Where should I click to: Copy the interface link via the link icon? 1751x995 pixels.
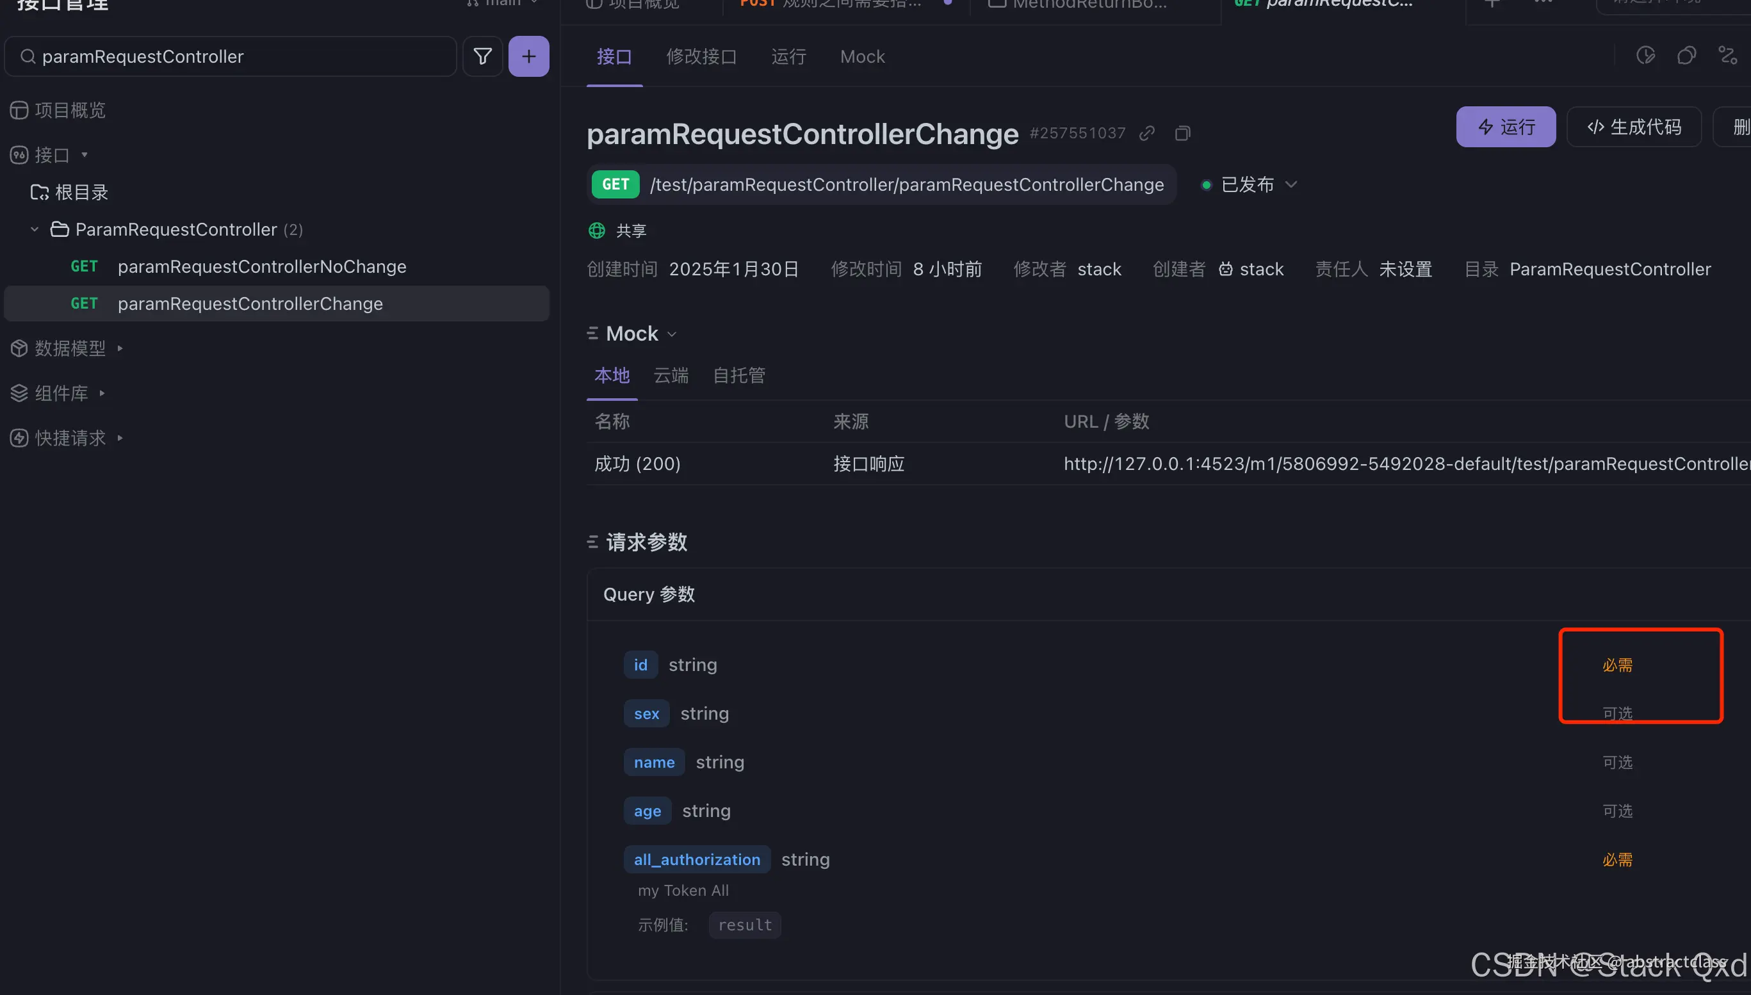[1147, 133]
